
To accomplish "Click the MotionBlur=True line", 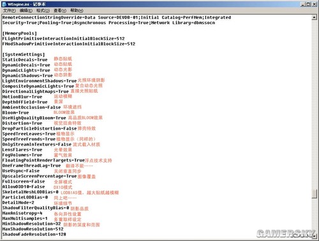I will coord(22,97).
